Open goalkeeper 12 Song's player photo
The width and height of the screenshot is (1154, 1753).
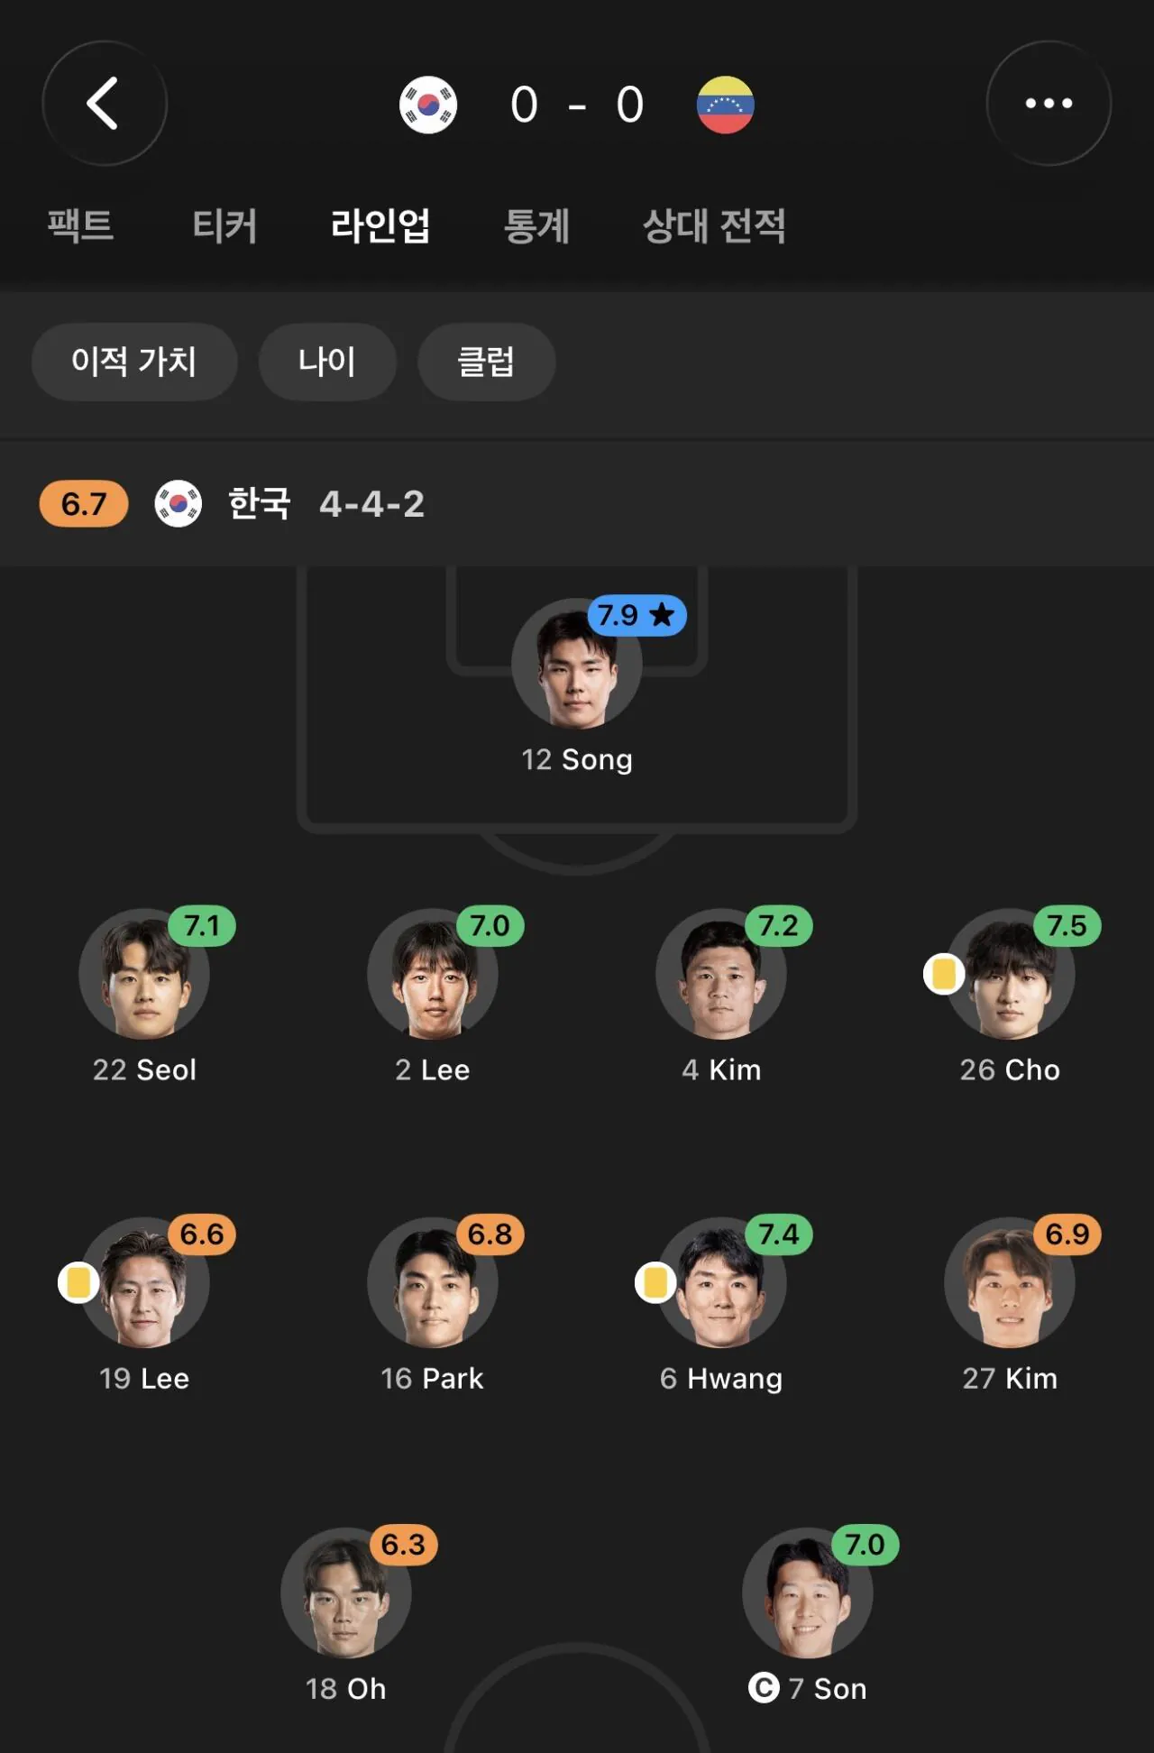(577, 664)
